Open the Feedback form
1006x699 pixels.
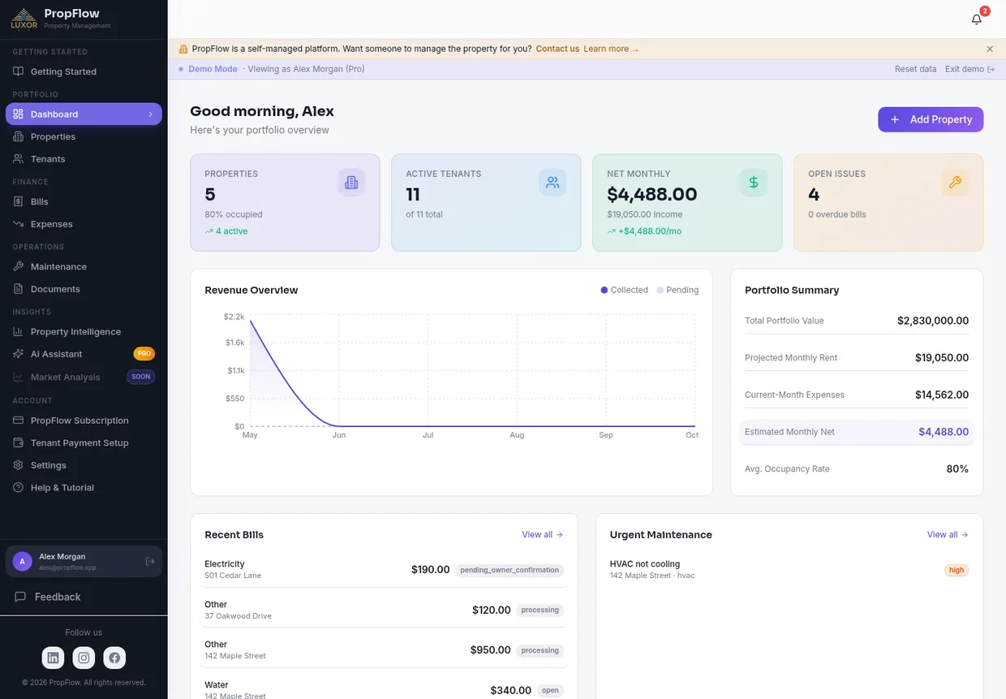(84, 597)
